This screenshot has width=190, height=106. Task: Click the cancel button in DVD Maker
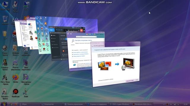137,80
